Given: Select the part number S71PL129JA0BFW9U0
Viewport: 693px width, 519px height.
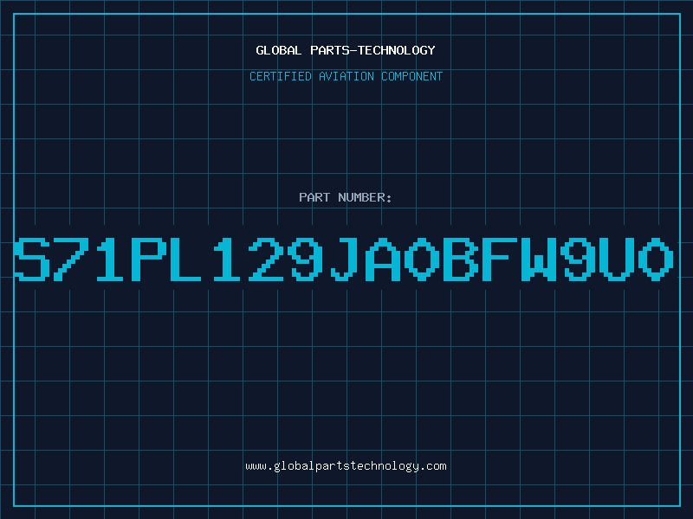Looking at the screenshot, I should pyautogui.click(x=344, y=259).
